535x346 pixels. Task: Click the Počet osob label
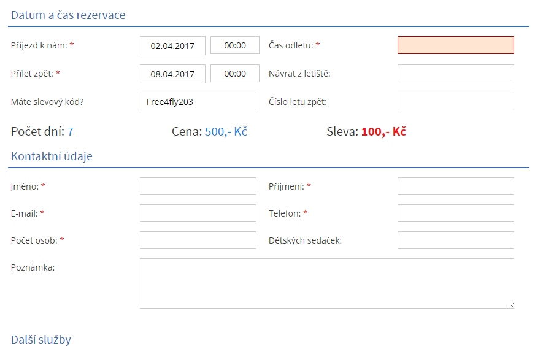click(37, 240)
